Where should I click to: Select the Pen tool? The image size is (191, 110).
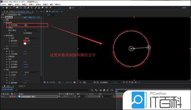[x=28, y=8]
